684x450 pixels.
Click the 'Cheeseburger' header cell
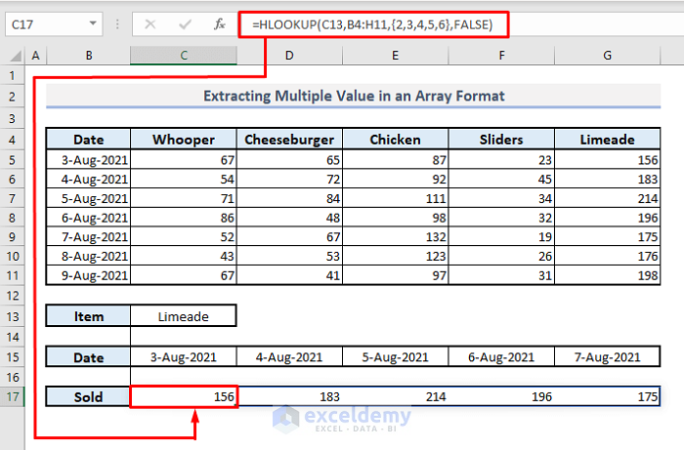tap(289, 140)
